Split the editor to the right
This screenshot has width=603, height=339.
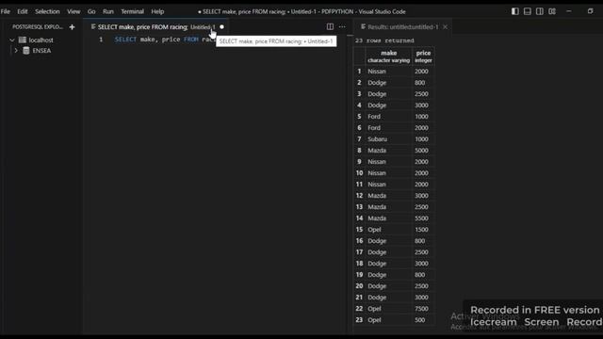[x=330, y=26]
